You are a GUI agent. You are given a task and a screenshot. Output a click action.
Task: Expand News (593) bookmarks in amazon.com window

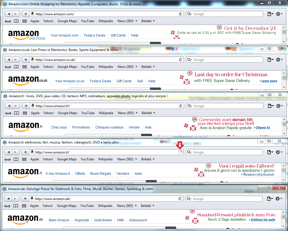[x=127, y=21]
